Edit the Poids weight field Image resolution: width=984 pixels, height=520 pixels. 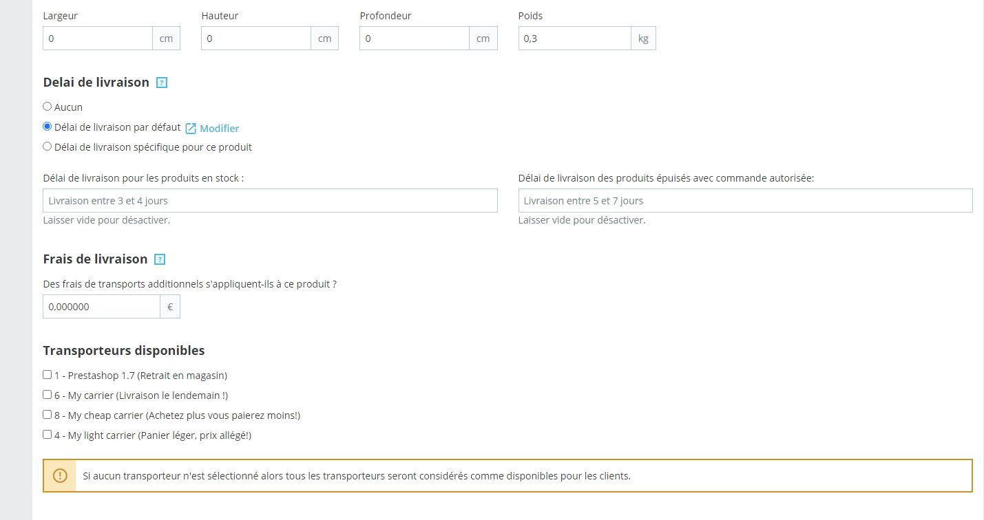click(x=574, y=39)
